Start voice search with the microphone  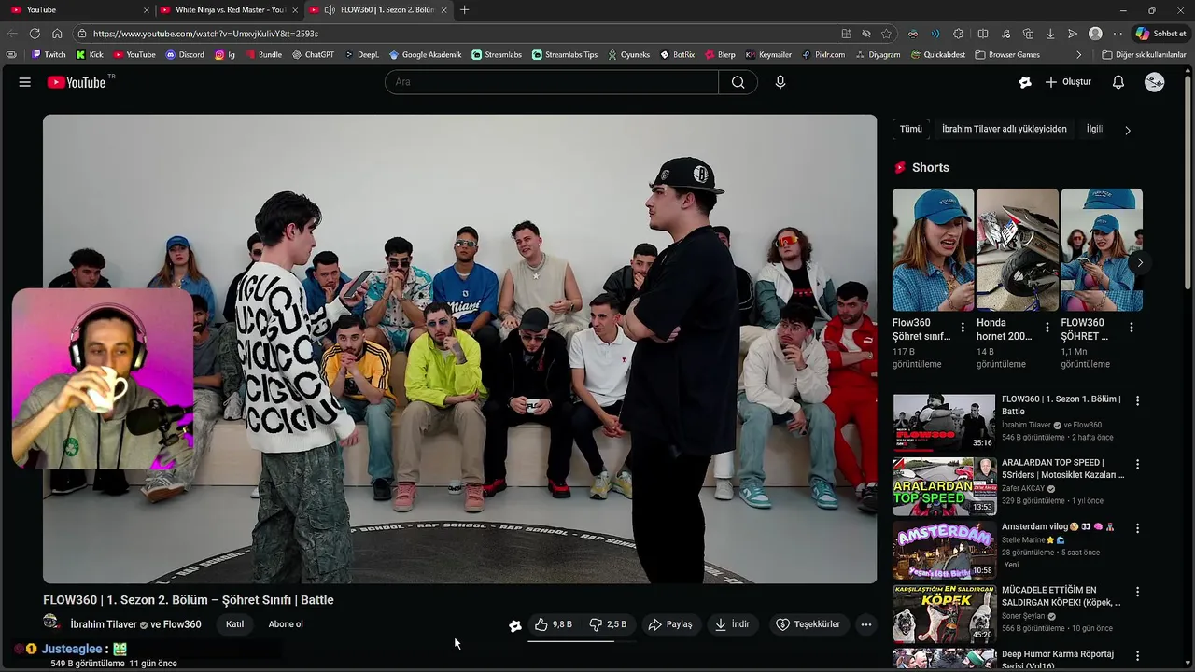[780, 82]
